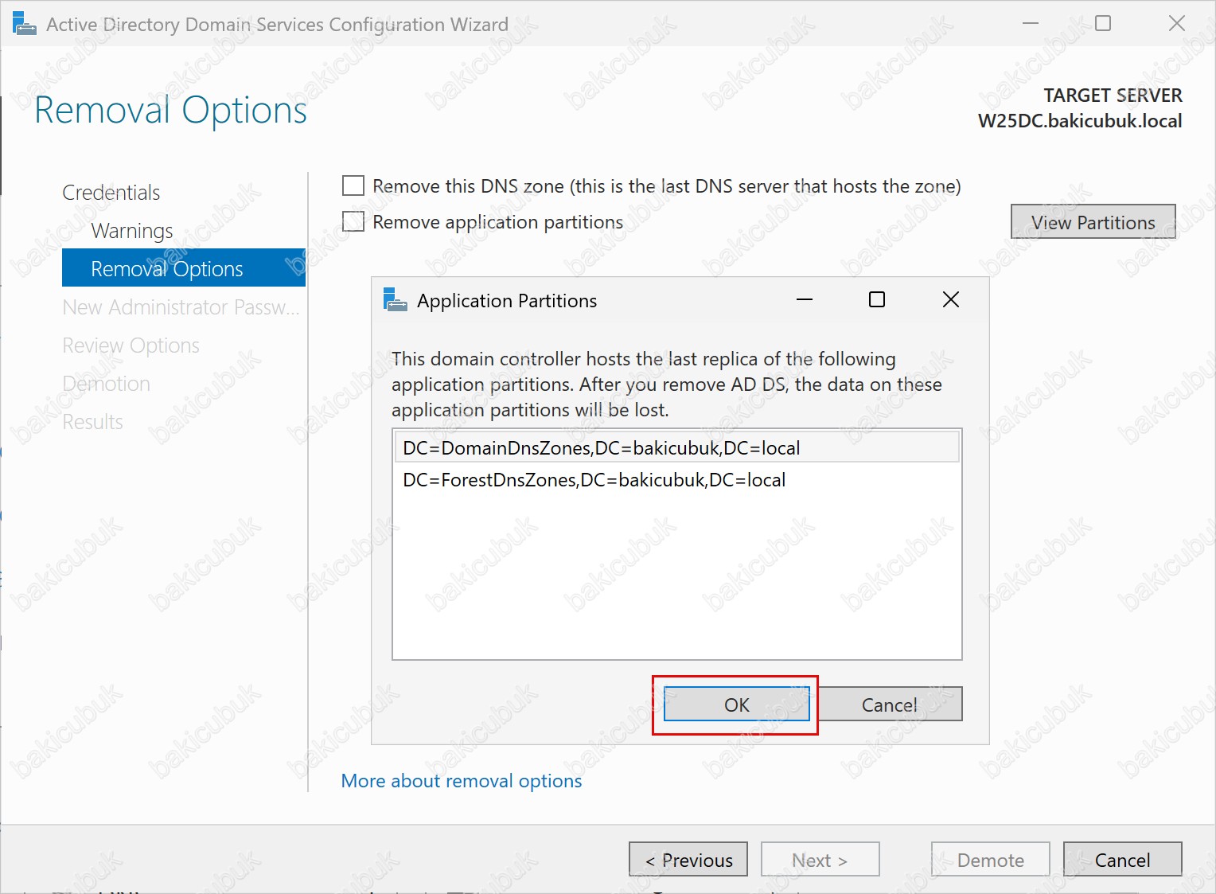Viewport: 1216px width, 894px height.
Task: Close the AD DS Configuration Wizard window
Action: pos(1177,24)
